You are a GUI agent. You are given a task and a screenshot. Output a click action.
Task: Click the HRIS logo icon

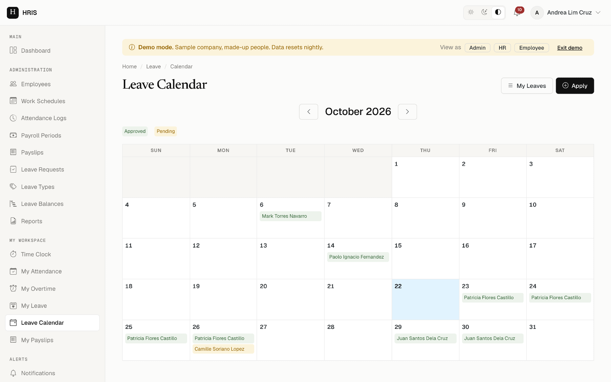[x=13, y=13]
